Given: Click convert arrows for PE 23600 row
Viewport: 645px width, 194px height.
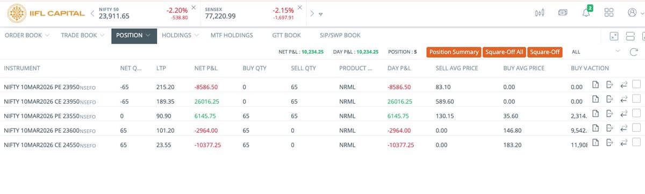Looking at the screenshot, I should click(x=624, y=127).
